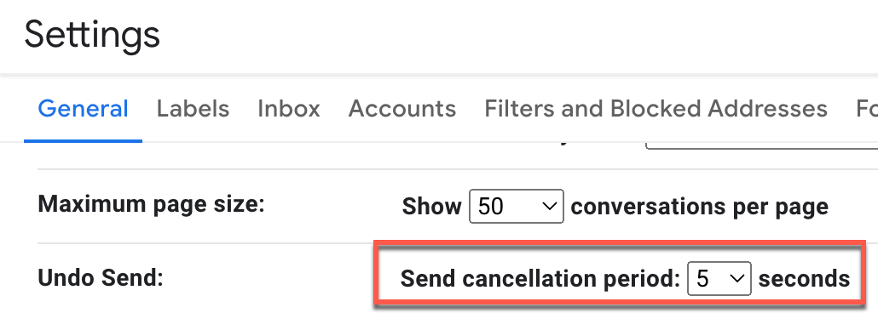878x313 pixels.
Task: Go to the Inbox settings tab
Action: [288, 108]
